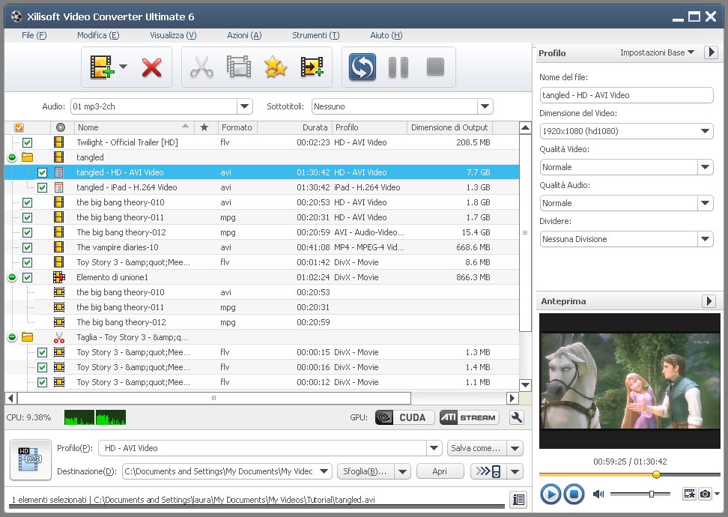Mute the preview with speaker icon

click(x=598, y=494)
